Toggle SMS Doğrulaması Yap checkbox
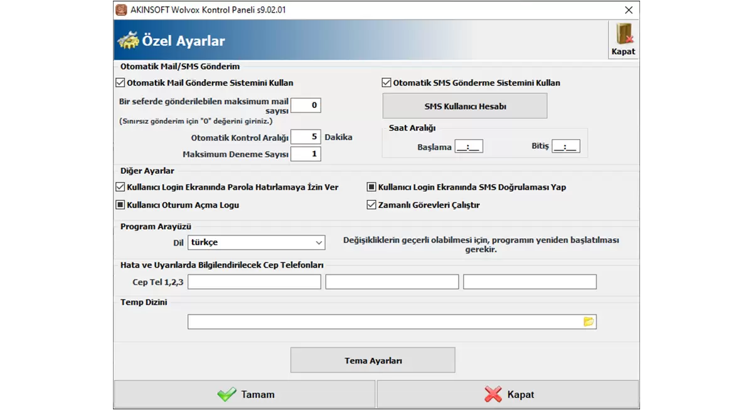Image resolution: width=753 pixels, height=410 pixels. pyautogui.click(x=371, y=187)
